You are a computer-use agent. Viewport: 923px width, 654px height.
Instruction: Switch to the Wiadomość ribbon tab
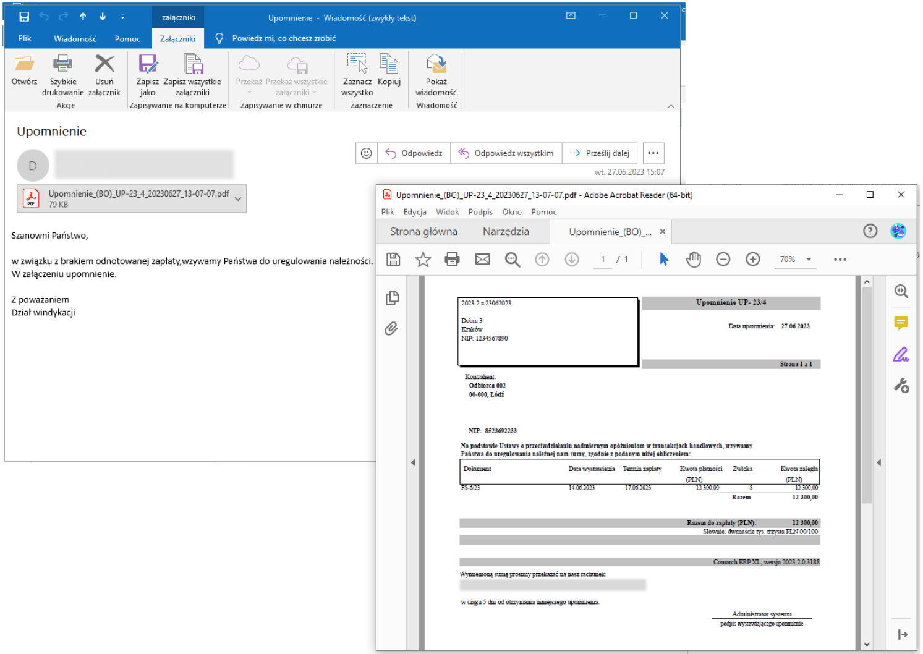75,38
